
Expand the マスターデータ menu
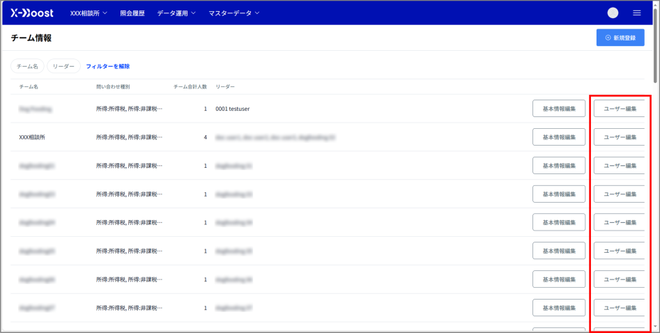pos(234,13)
